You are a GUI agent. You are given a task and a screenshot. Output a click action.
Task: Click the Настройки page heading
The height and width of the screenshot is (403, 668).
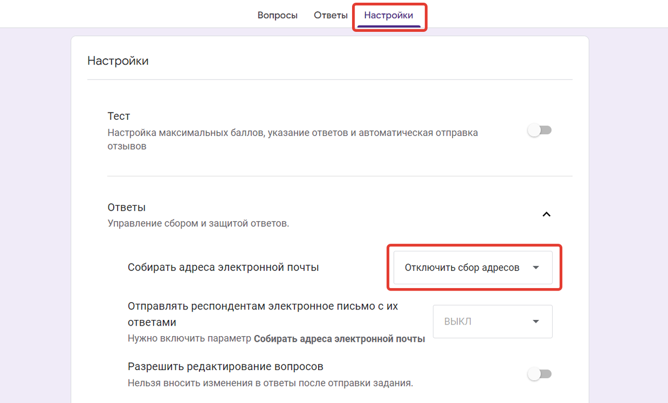(118, 61)
